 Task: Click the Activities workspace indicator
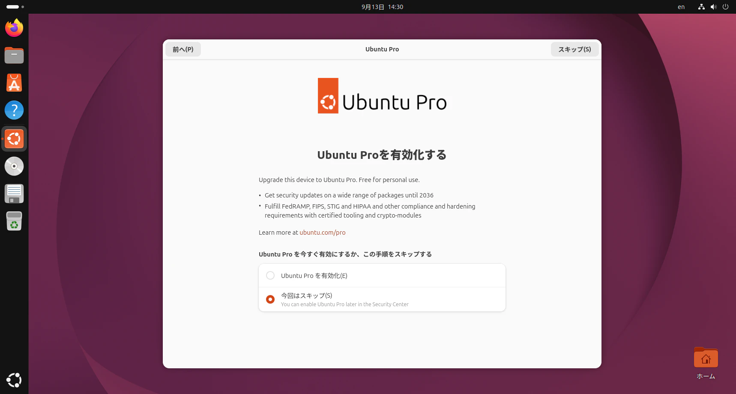tap(15, 7)
